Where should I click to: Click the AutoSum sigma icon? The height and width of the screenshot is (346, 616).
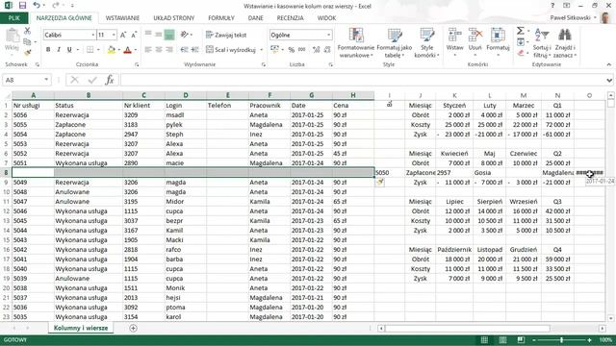click(521, 31)
